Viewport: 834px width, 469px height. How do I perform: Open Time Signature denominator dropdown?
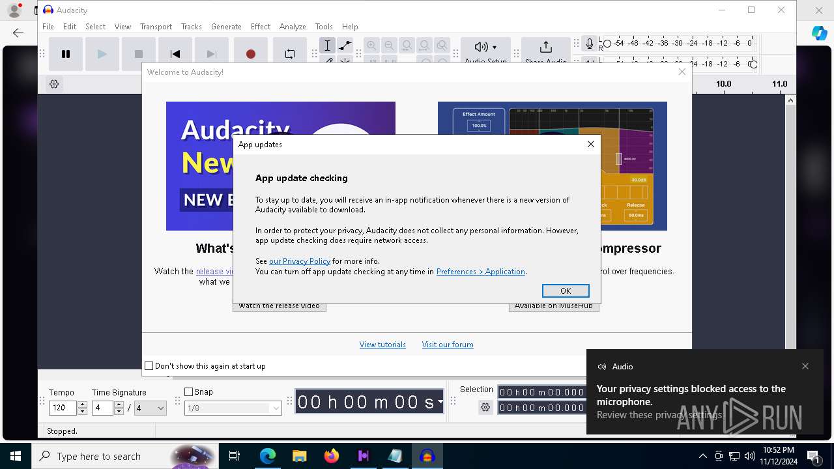coord(151,408)
